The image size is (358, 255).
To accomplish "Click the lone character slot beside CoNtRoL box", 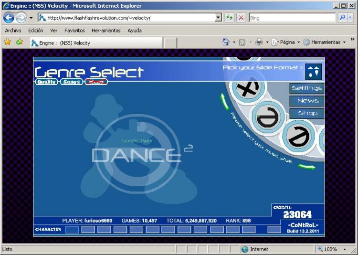I will click(x=274, y=230).
